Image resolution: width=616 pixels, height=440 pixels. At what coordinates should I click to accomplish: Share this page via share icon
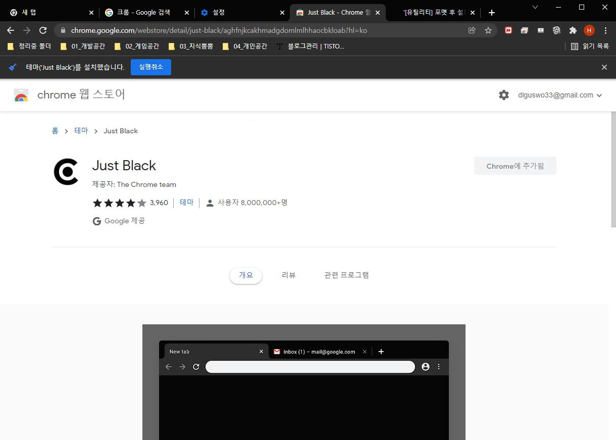[x=472, y=30]
